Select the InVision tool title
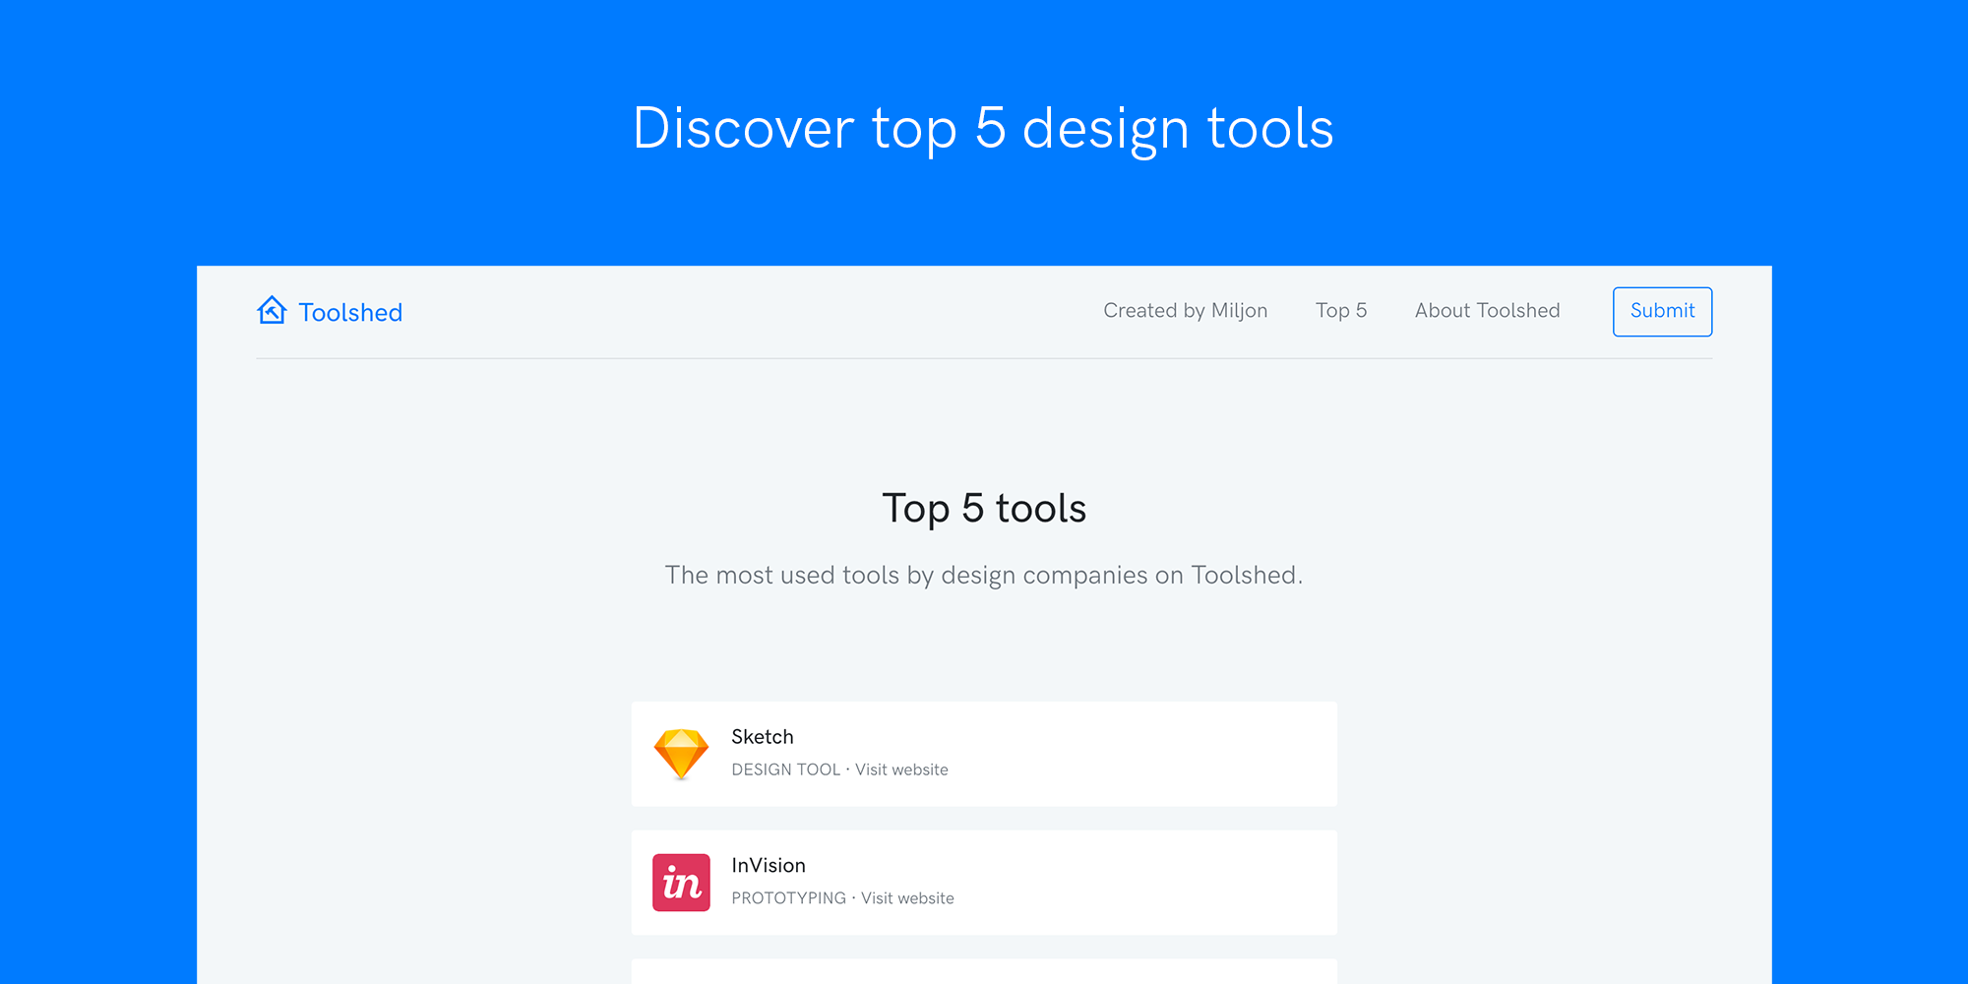 (768, 866)
